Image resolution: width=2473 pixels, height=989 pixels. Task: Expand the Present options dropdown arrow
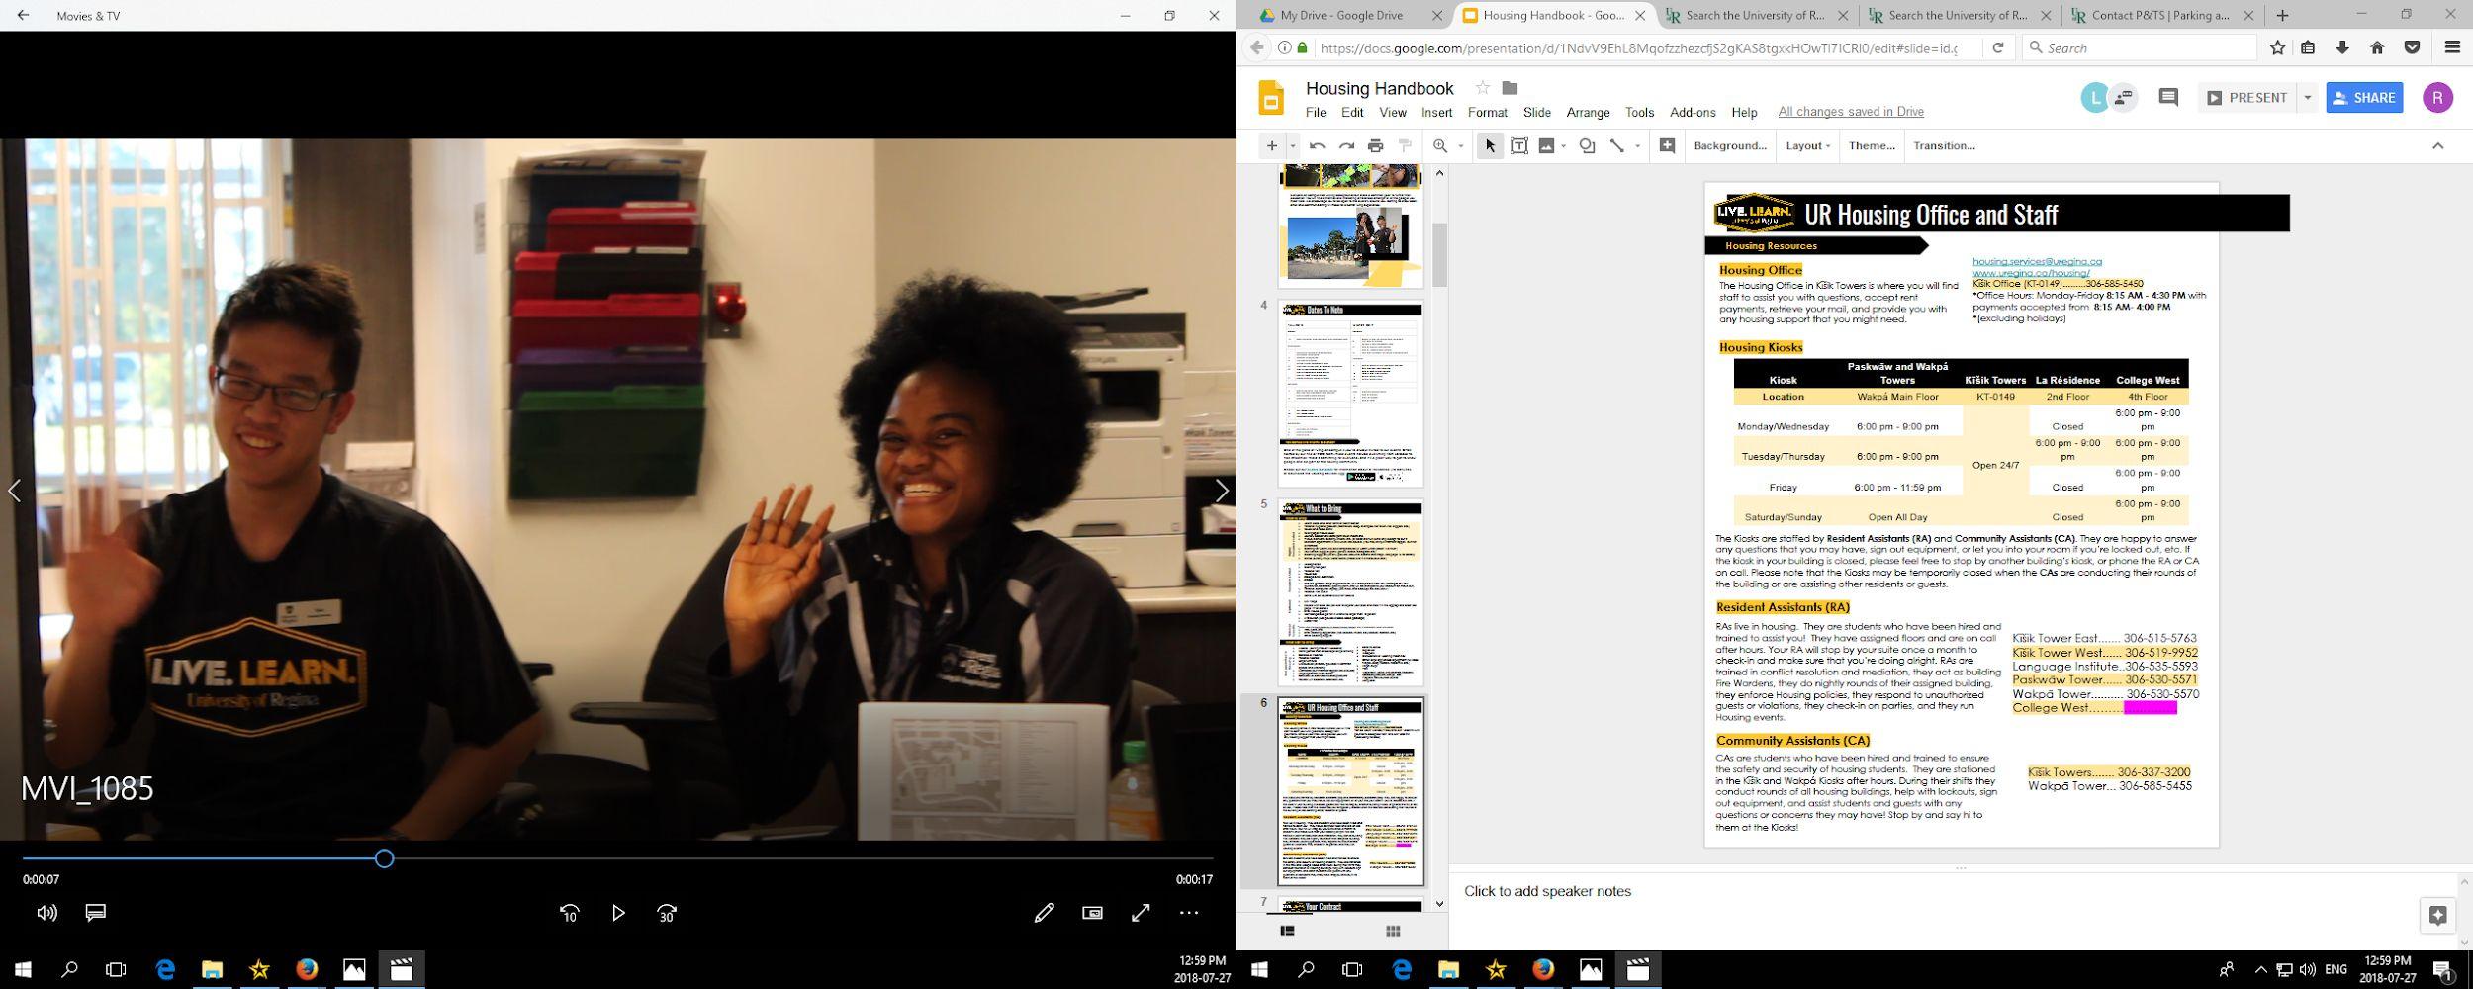[2307, 98]
